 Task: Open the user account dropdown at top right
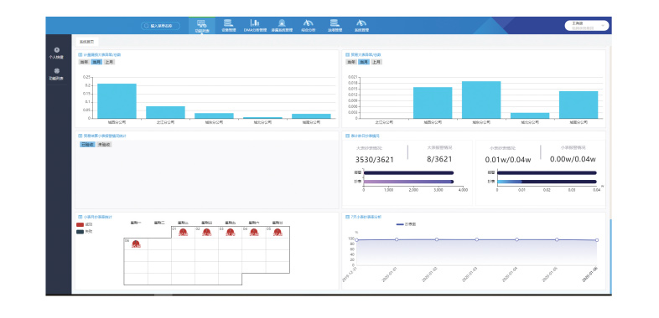(x=587, y=26)
